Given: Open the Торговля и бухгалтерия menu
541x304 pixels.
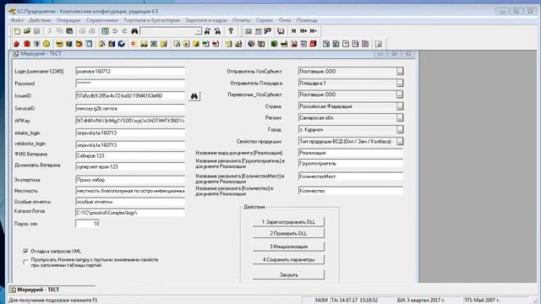Looking at the screenshot, I should coord(152,20).
